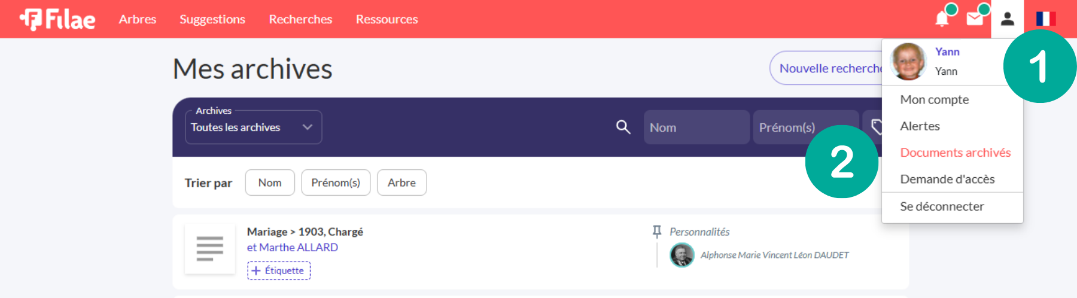
Task: Select Mon compte in user menu
Action: point(934,100)
